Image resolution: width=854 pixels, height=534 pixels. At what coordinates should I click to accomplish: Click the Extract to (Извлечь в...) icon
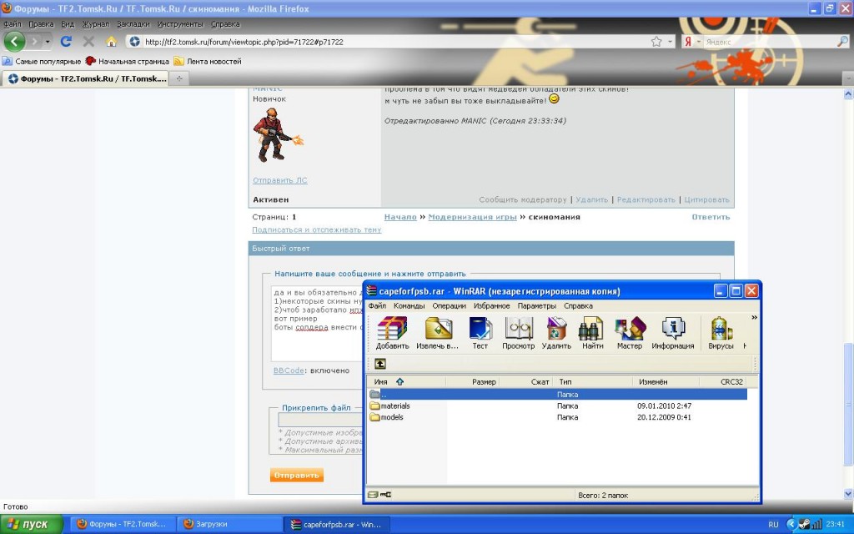click(x=437, y=332)
